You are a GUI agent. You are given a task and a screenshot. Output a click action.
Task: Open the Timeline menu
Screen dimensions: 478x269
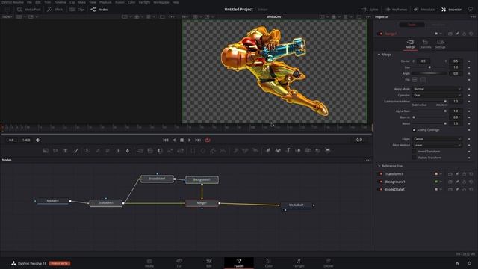(60, 2)
